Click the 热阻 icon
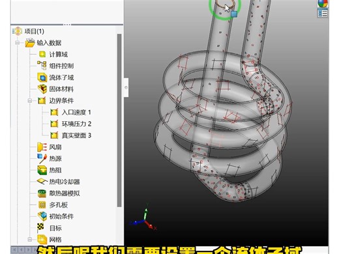 [42, 170]
